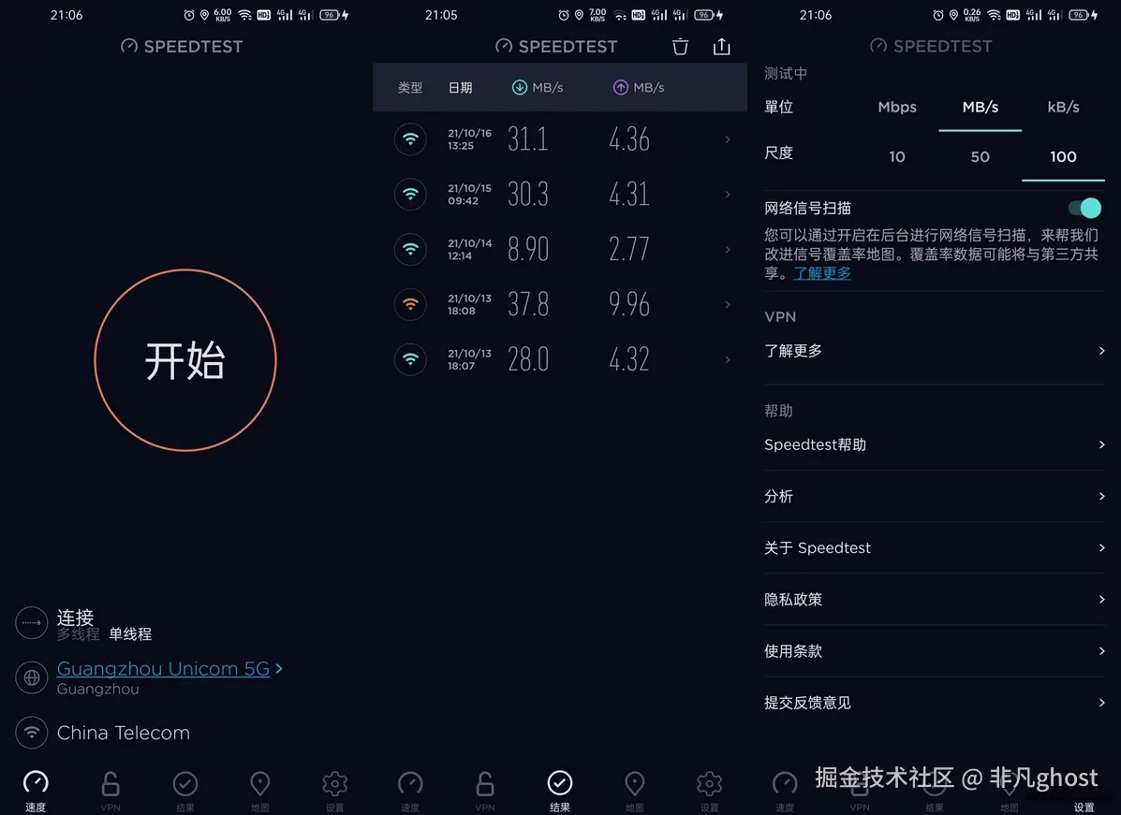Tap the share icon in results header
This screenshot has width=1121, height=815.
pos(721,47)
